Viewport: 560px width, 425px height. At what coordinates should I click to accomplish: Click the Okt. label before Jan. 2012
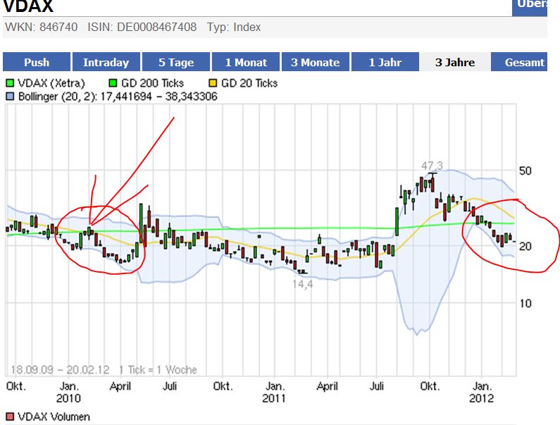[x=429, y=386]
